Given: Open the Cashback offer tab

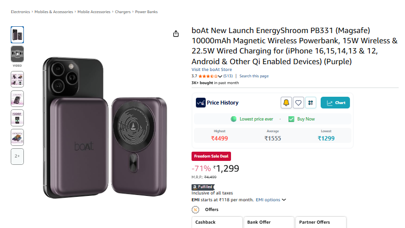Looking at the screenshot, I should (217, 222).
